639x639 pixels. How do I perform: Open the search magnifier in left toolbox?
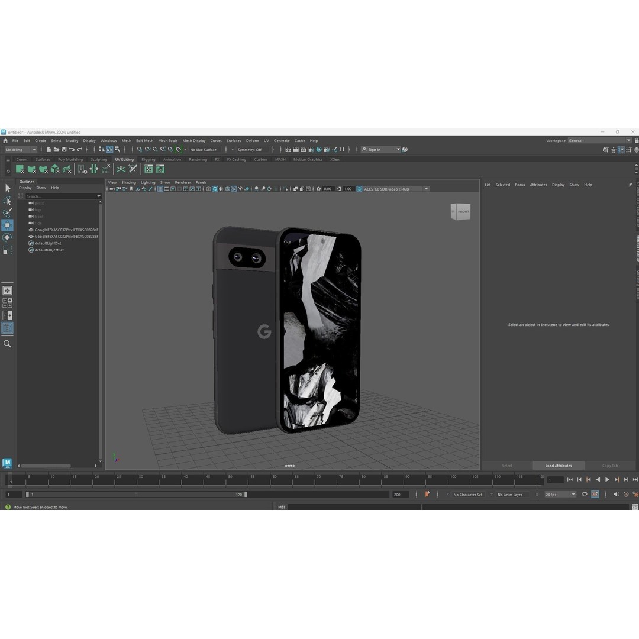(7, 344)
